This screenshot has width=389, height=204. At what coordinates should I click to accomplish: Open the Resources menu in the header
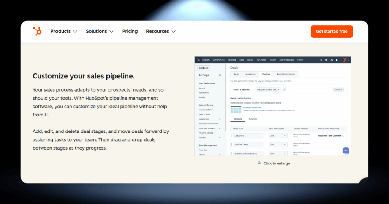(161, 31)
